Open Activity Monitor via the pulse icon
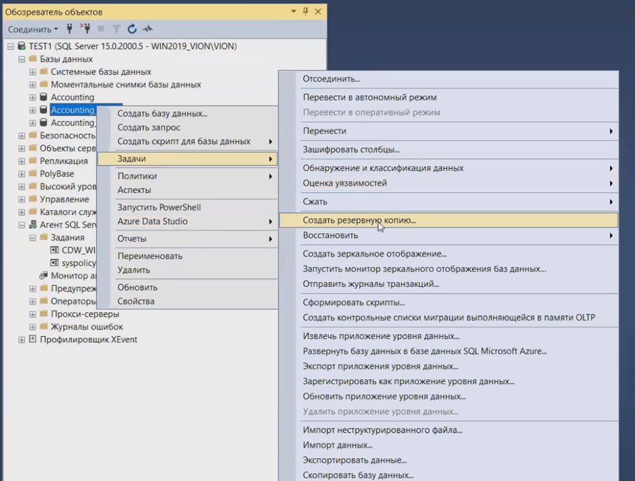 pos(148,29)
